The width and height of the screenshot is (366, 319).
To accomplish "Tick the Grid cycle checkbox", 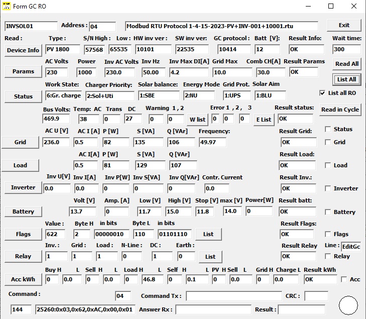I will click(328, 142).
